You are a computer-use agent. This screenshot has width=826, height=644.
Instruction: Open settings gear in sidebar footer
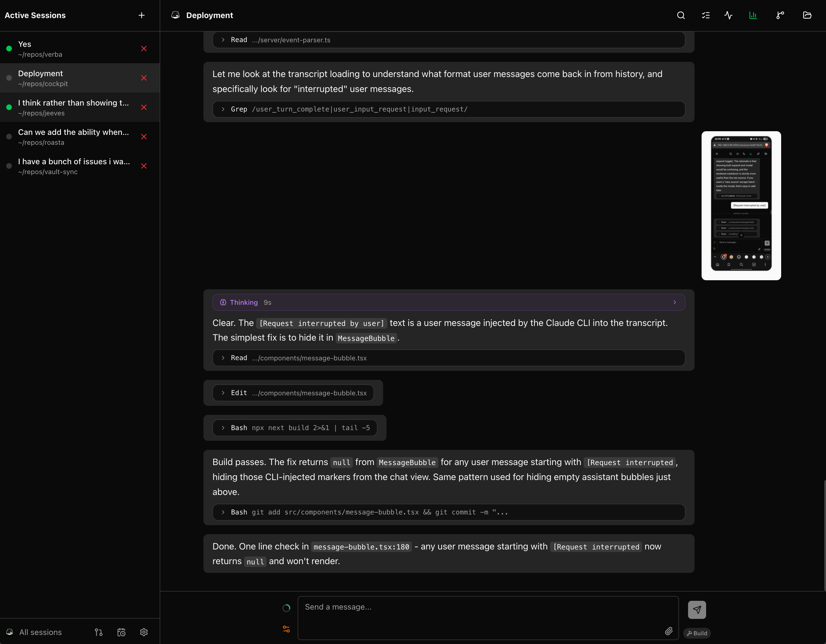coord(144,632)
